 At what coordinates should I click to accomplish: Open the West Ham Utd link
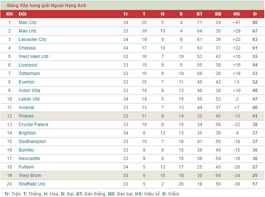(x=33, y=57)
